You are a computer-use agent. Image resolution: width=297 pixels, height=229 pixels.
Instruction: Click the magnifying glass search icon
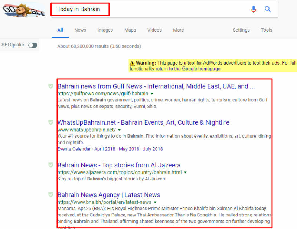[268, 9]
